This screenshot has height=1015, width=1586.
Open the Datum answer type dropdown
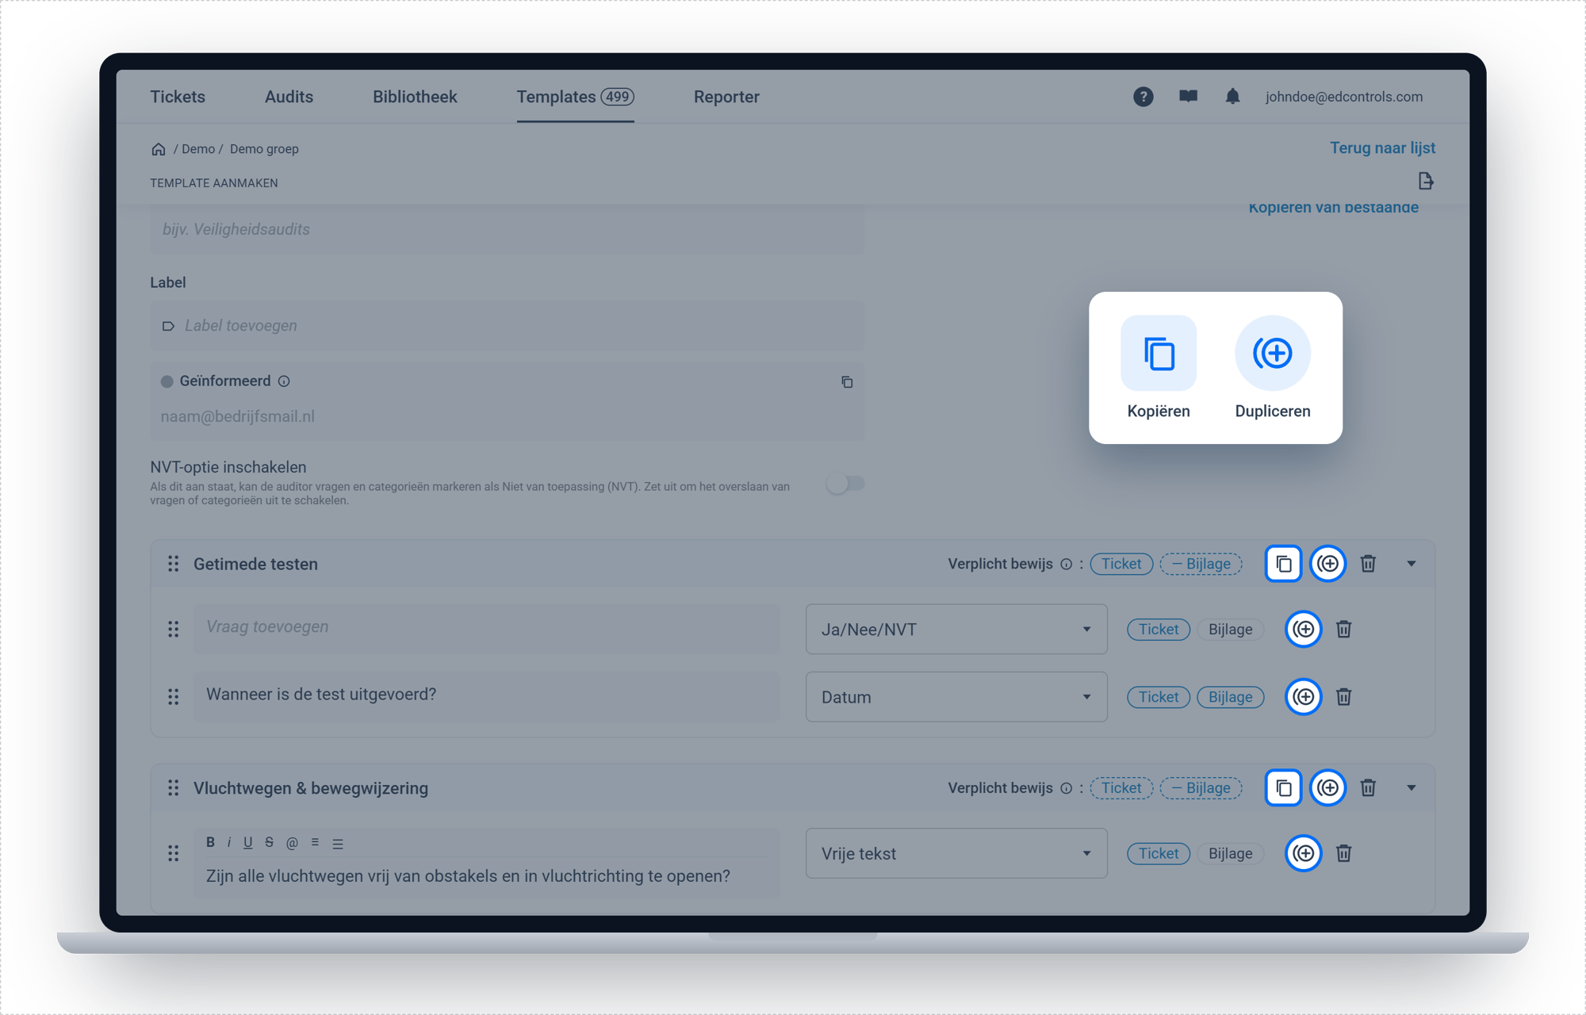click(x=956, y=697)
